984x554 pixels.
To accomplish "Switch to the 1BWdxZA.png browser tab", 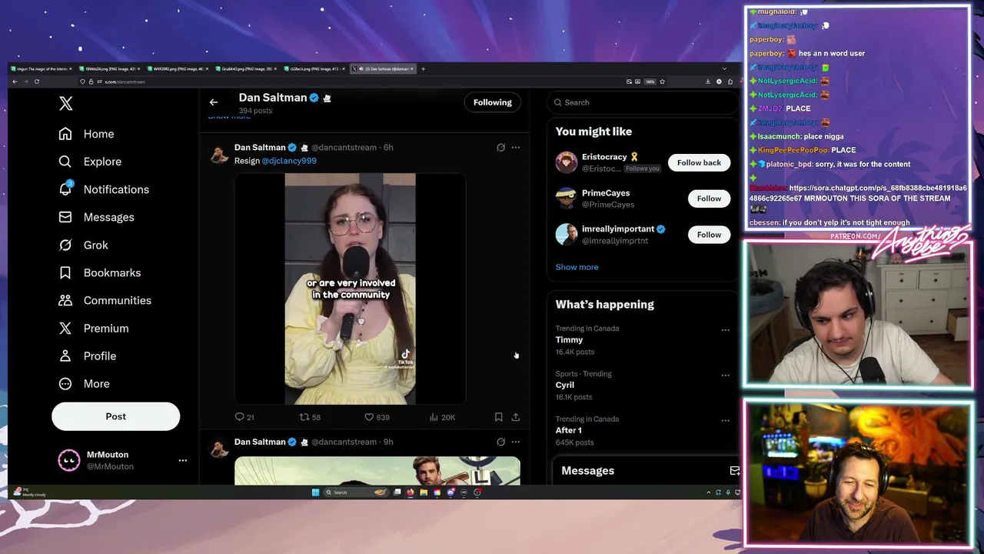I will click(x=109, y=68).
